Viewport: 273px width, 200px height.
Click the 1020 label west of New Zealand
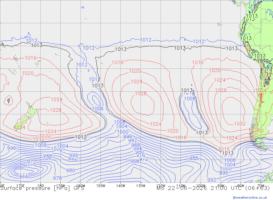pyautogui.click(x=28, y=73)
